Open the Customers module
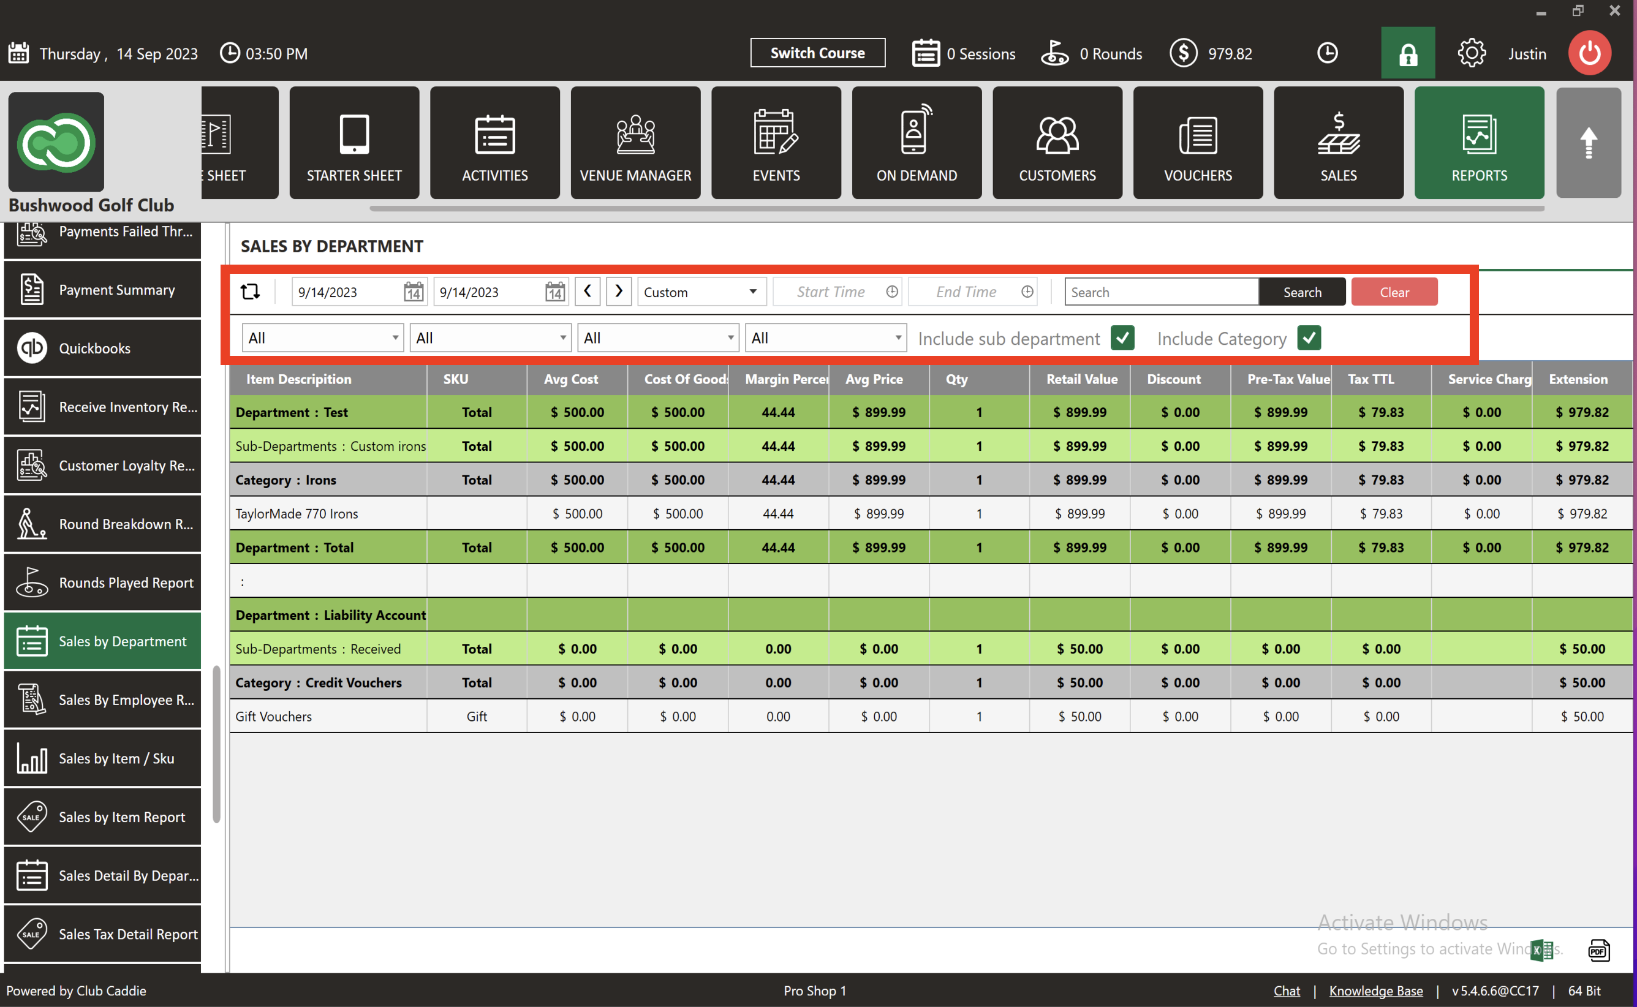The width and height of the screenshot is (1637, 1007). tap(1057, 143)
